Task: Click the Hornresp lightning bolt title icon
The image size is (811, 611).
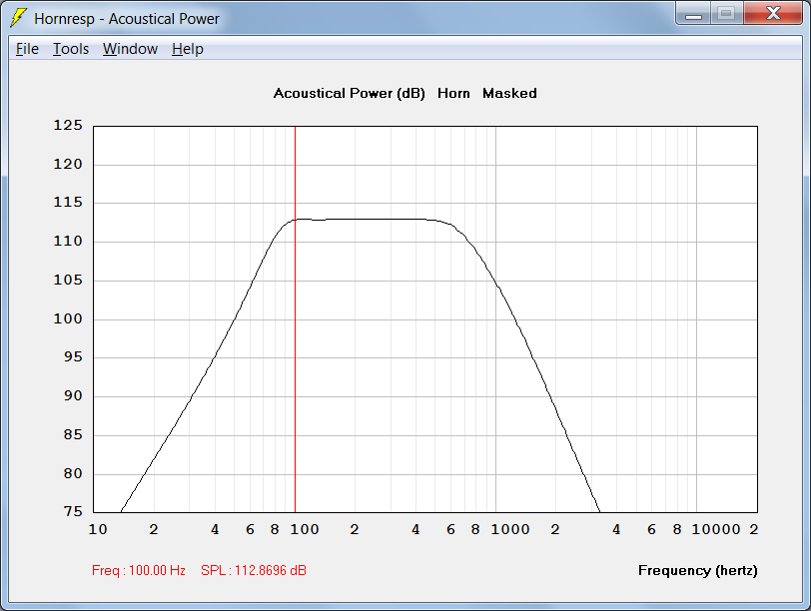Action: point(19,18)
